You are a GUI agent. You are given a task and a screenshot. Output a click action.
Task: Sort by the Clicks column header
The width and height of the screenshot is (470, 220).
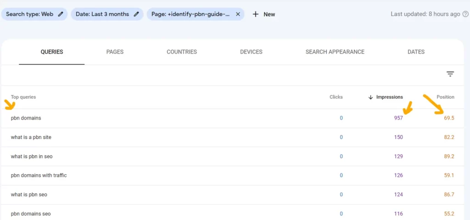click(x=336, y=97)
